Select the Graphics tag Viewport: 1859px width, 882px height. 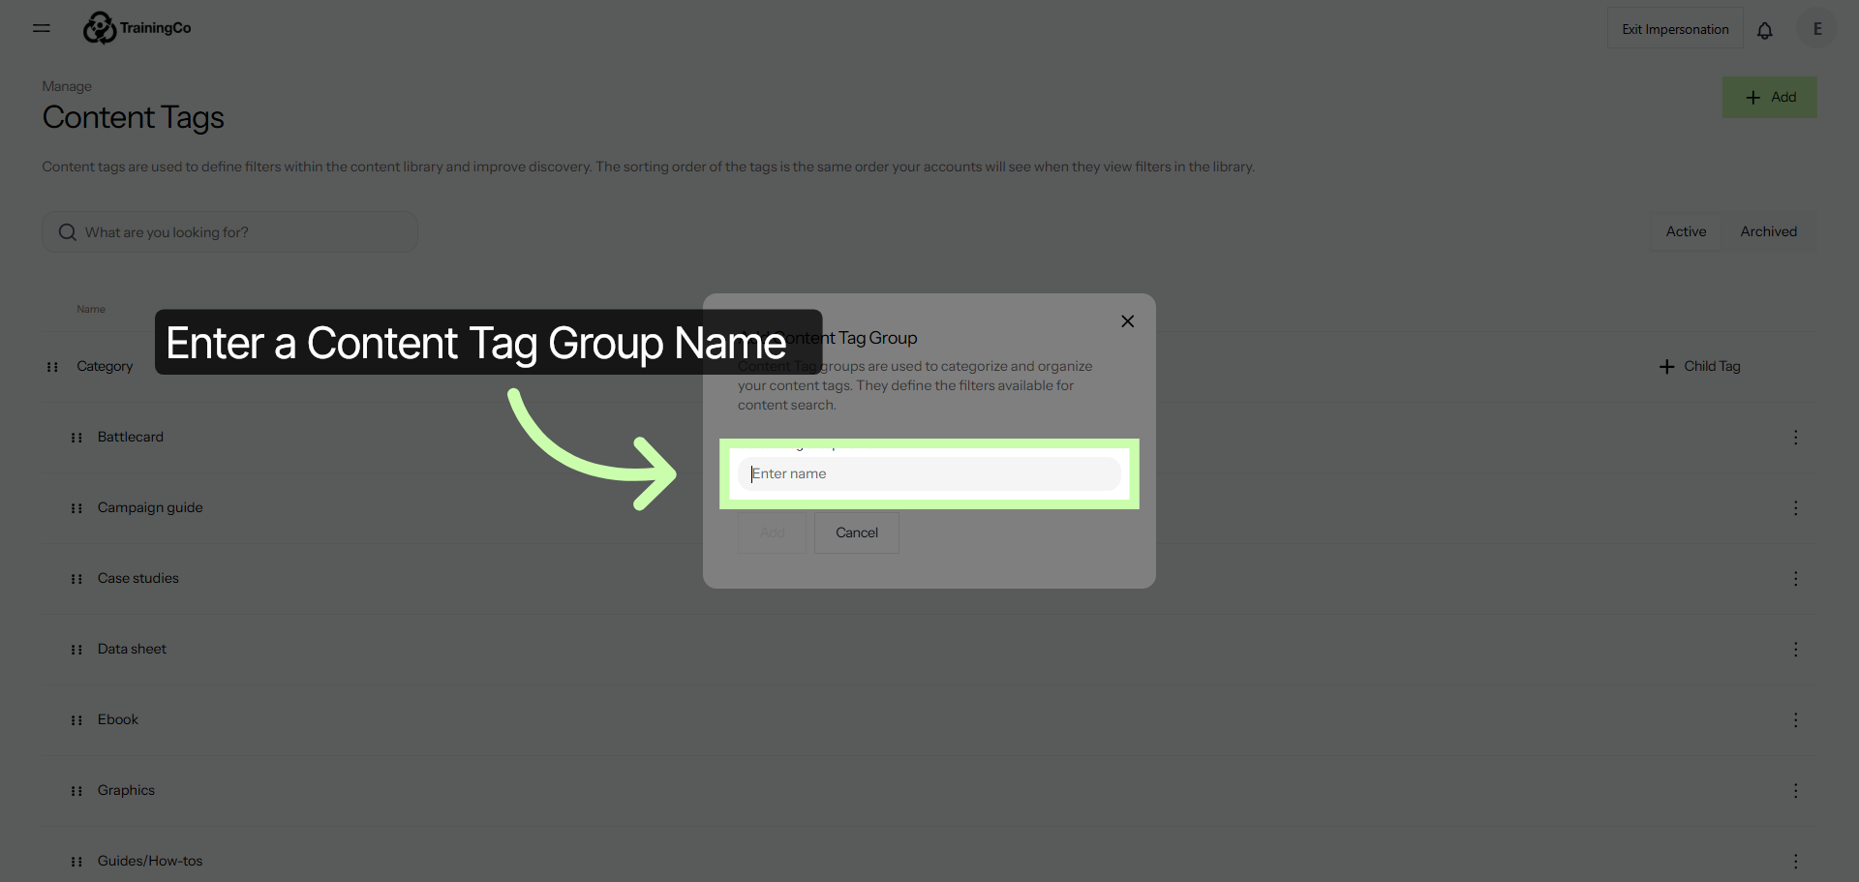pos(126,790)
